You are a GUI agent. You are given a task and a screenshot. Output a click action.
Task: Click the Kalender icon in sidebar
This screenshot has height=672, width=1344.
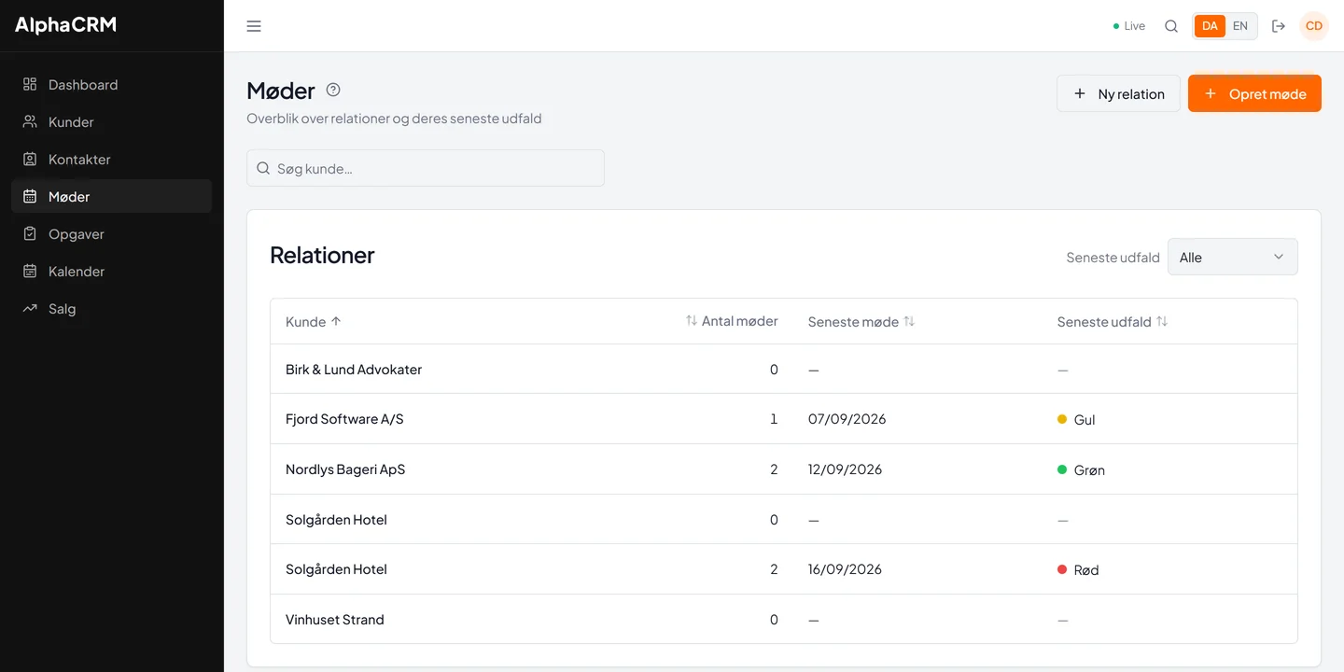tap(30, 271)
